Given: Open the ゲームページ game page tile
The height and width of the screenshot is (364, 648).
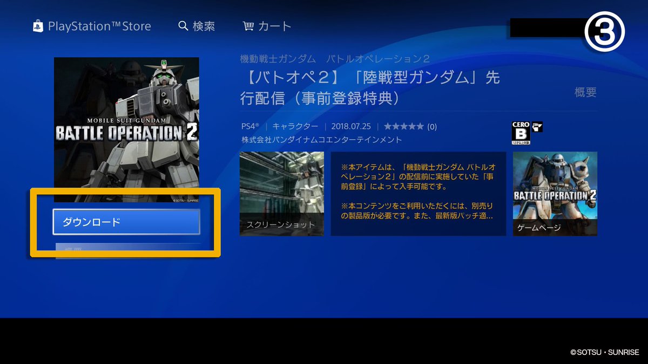Looking at the screenshot, I should click(555, 194).
